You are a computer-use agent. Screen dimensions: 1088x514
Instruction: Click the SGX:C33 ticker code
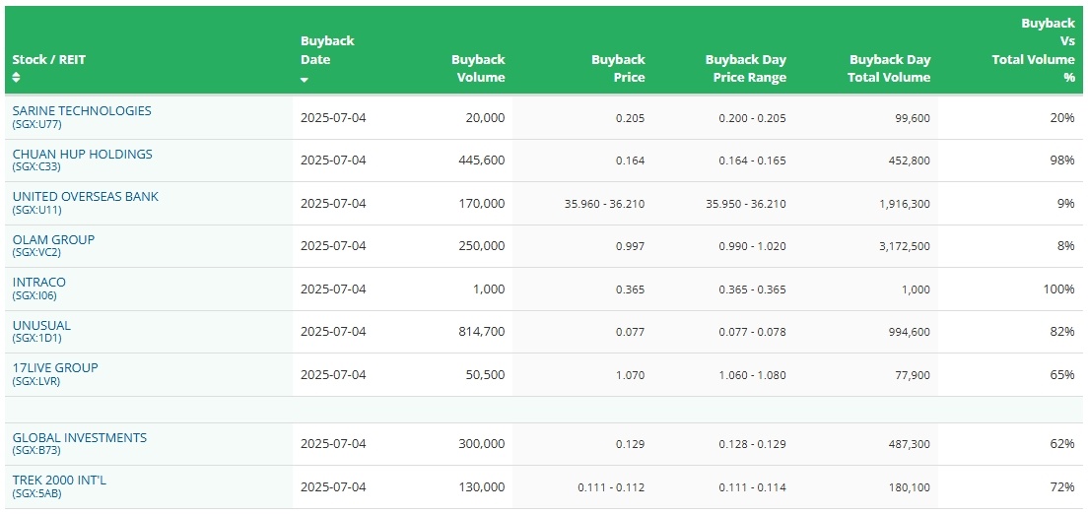pos(36,166)
